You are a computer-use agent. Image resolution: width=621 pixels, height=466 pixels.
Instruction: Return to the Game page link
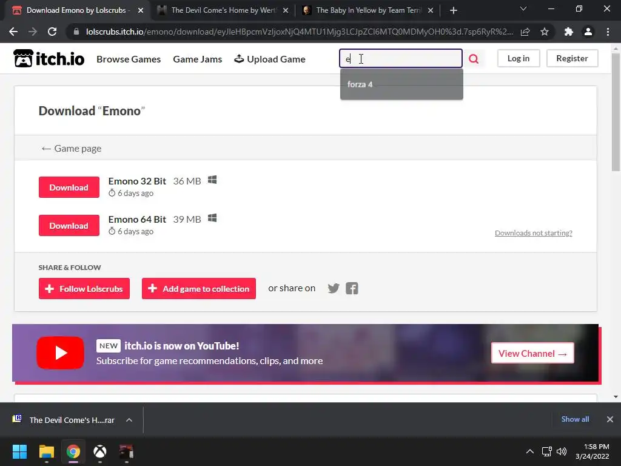click(x=72, y=148)
